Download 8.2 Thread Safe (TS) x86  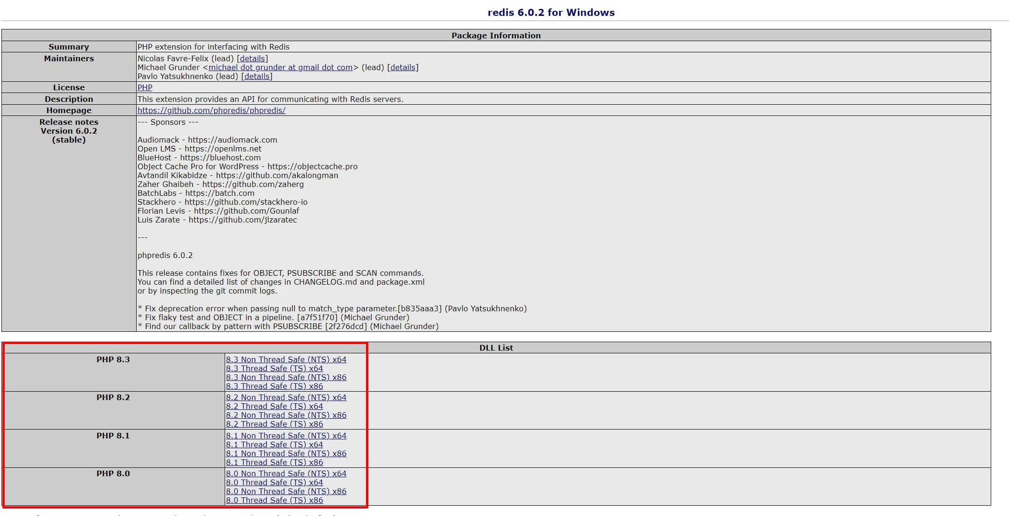coord(274,424)
